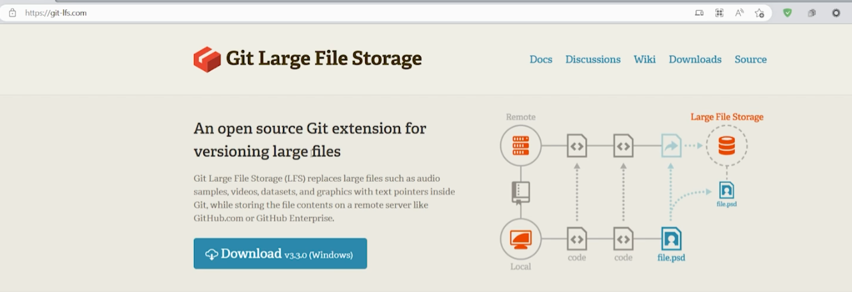
Task: Add this page to favorites star icon
Action: click(759, 13)
